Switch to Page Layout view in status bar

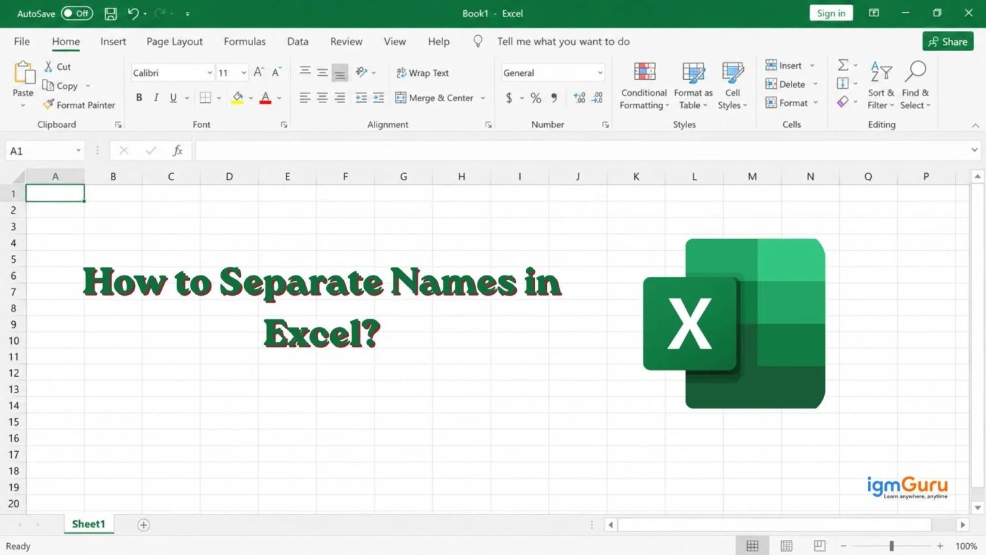786,546
